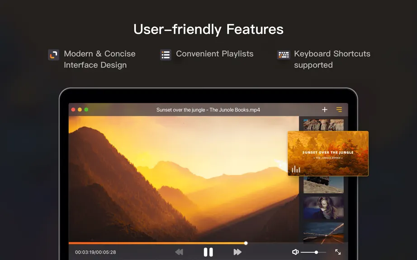The width and height of the screenshot is (417, 260).
Task: Adjust the volume slider
Action: pyautogui.click(x=313, y=252)
